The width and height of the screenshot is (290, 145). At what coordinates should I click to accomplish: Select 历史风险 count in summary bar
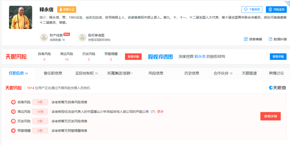click(x=89, y=59)
